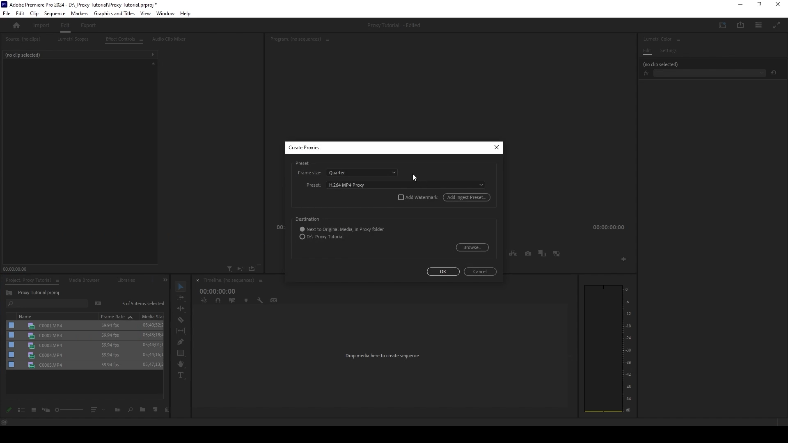This screenshot has width=788, height=443.
Task: Click label color box of C0001.MP4
Action: 11,326
